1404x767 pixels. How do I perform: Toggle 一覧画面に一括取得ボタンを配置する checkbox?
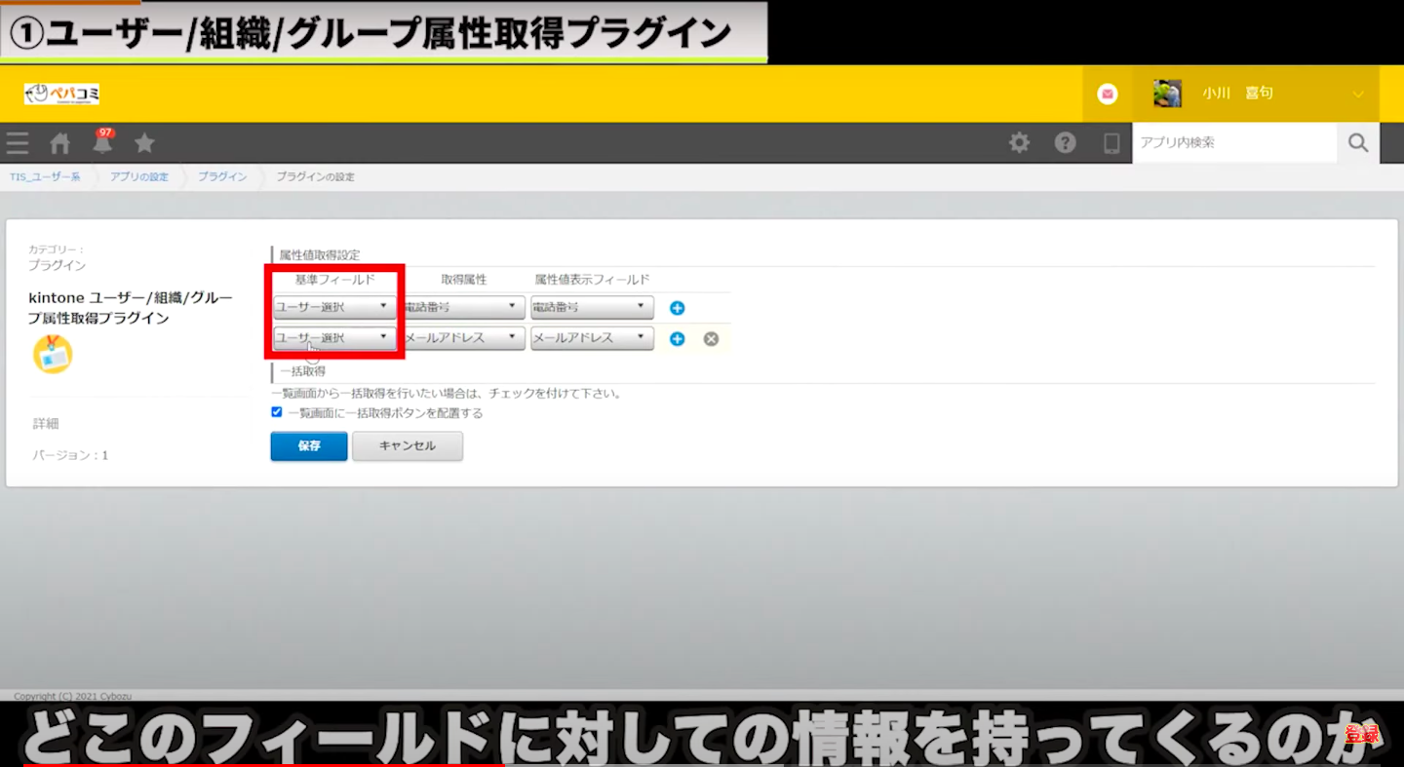277,412
